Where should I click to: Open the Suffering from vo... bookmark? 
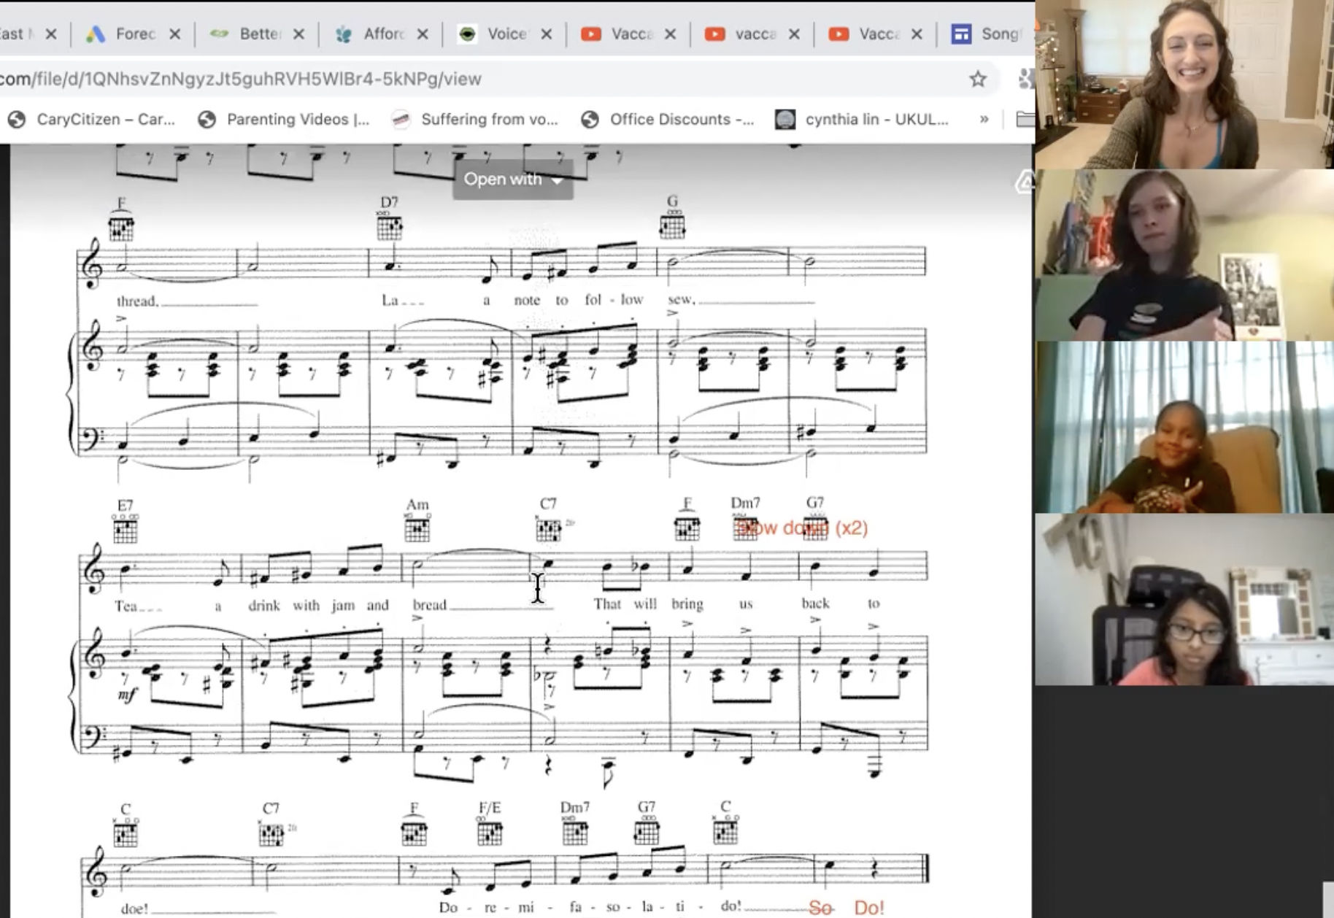475,119
